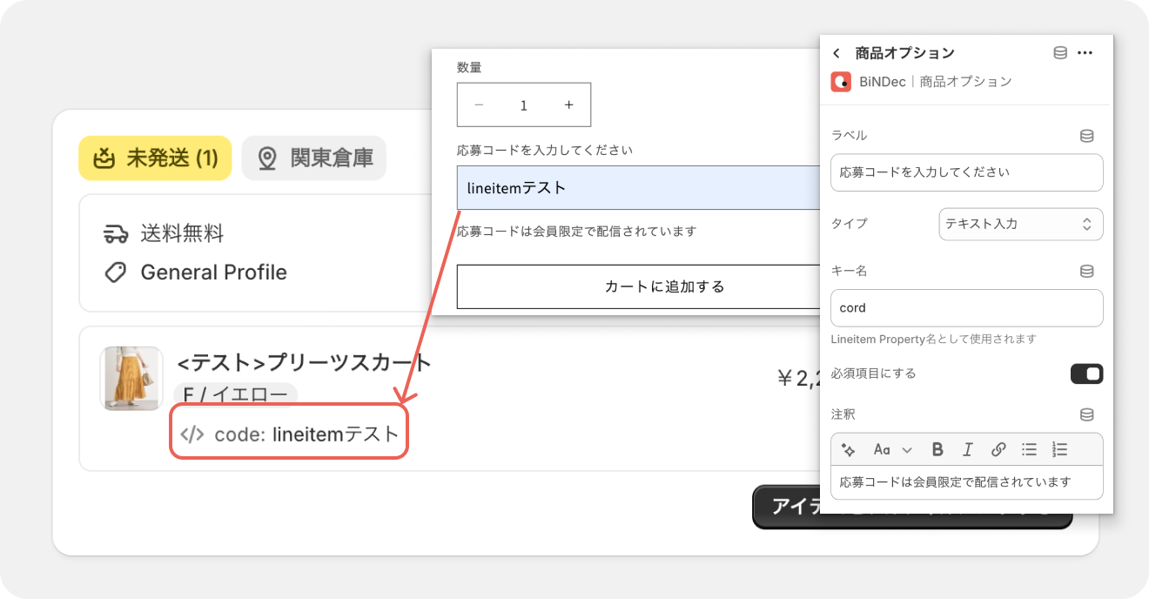Screen dimensions: 1149x599
Task: Click the Lineitem Property名として使用されます help text
Action: tap(934, 340)
